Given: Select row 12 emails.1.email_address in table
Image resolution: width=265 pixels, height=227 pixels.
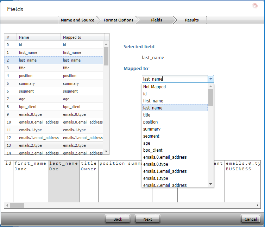Looking at the screenshot, I should point(53,138).
